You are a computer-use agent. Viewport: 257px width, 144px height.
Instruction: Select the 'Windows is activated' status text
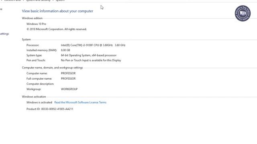coord(39,102)
